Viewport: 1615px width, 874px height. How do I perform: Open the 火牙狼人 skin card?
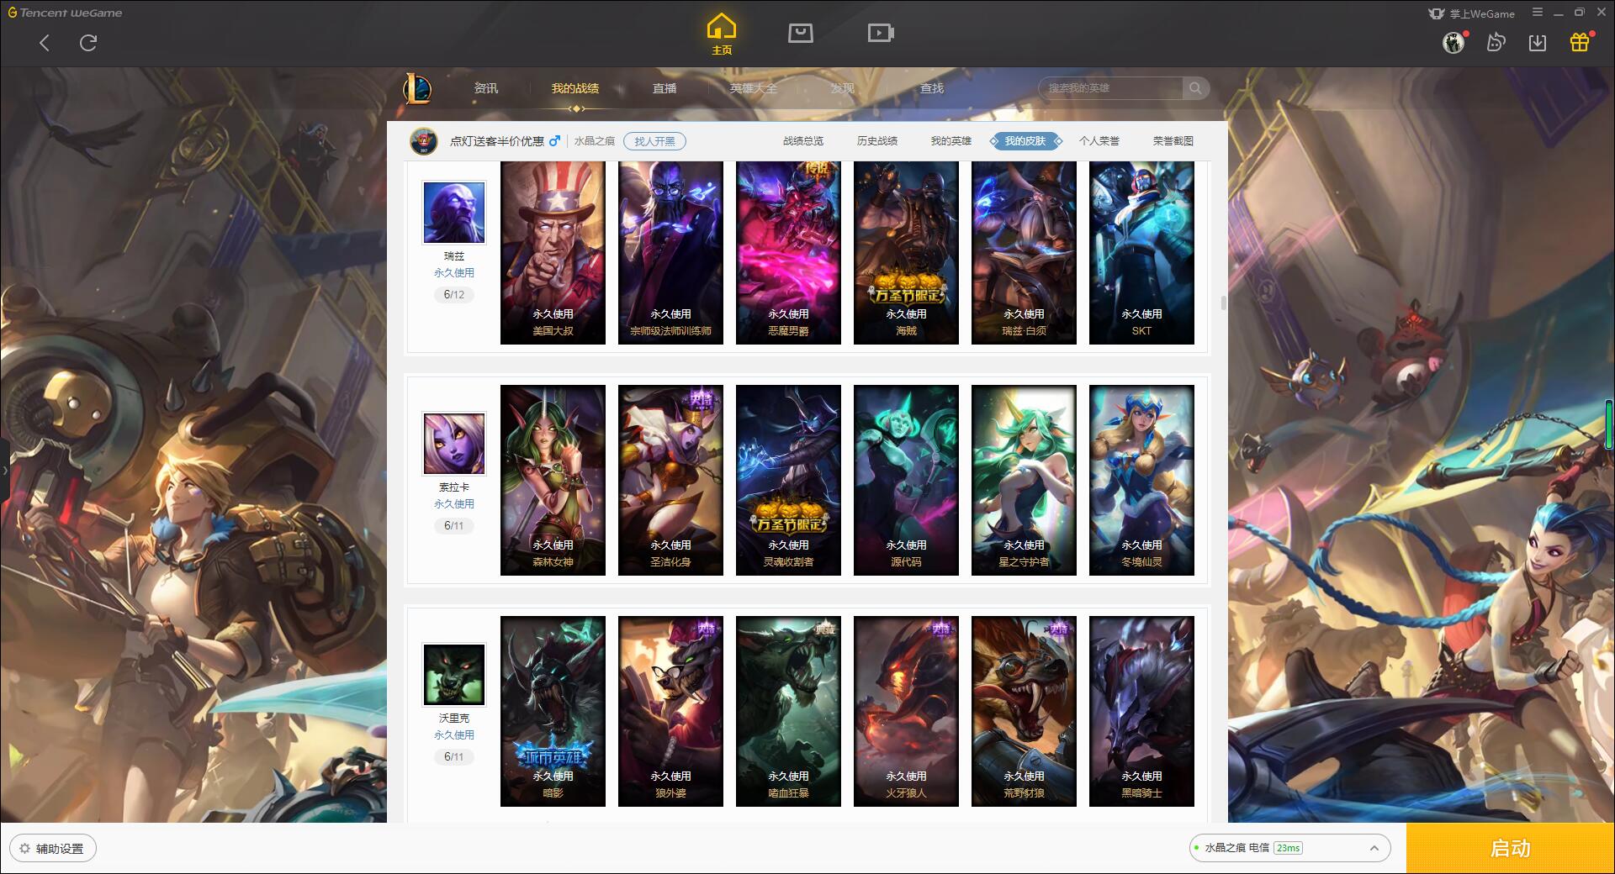pyautogui.click(x=906, y=711)
